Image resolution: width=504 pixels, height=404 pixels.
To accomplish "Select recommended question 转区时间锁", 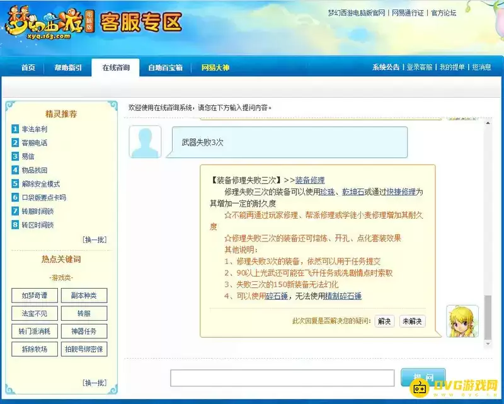I will [x=38, y=224].
